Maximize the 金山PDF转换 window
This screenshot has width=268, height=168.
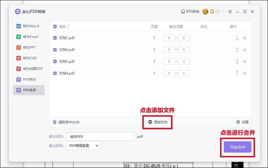coord(245,11)
